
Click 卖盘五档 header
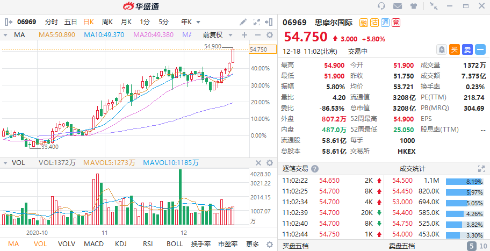tap(401, 246)
